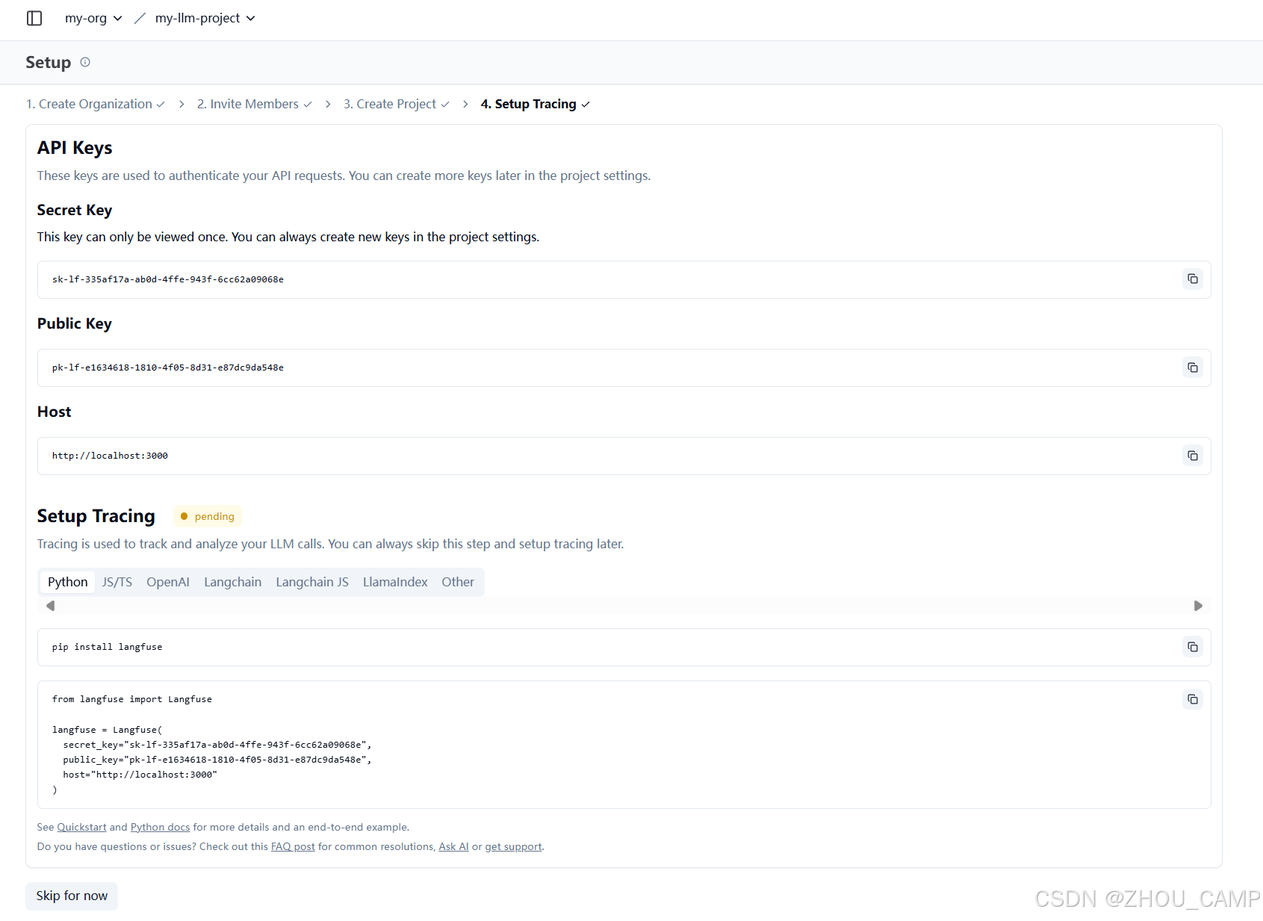Open the Quickstart link
The width and height of the screenshot is (1263, 921).
pos(81,827)
